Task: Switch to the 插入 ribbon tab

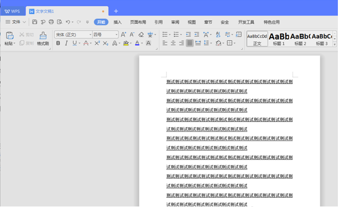Action: [x=118, y=22]
